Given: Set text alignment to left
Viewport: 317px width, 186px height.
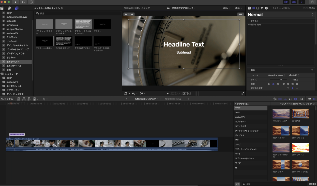Looking at the screenshot, I should point(269,84).
